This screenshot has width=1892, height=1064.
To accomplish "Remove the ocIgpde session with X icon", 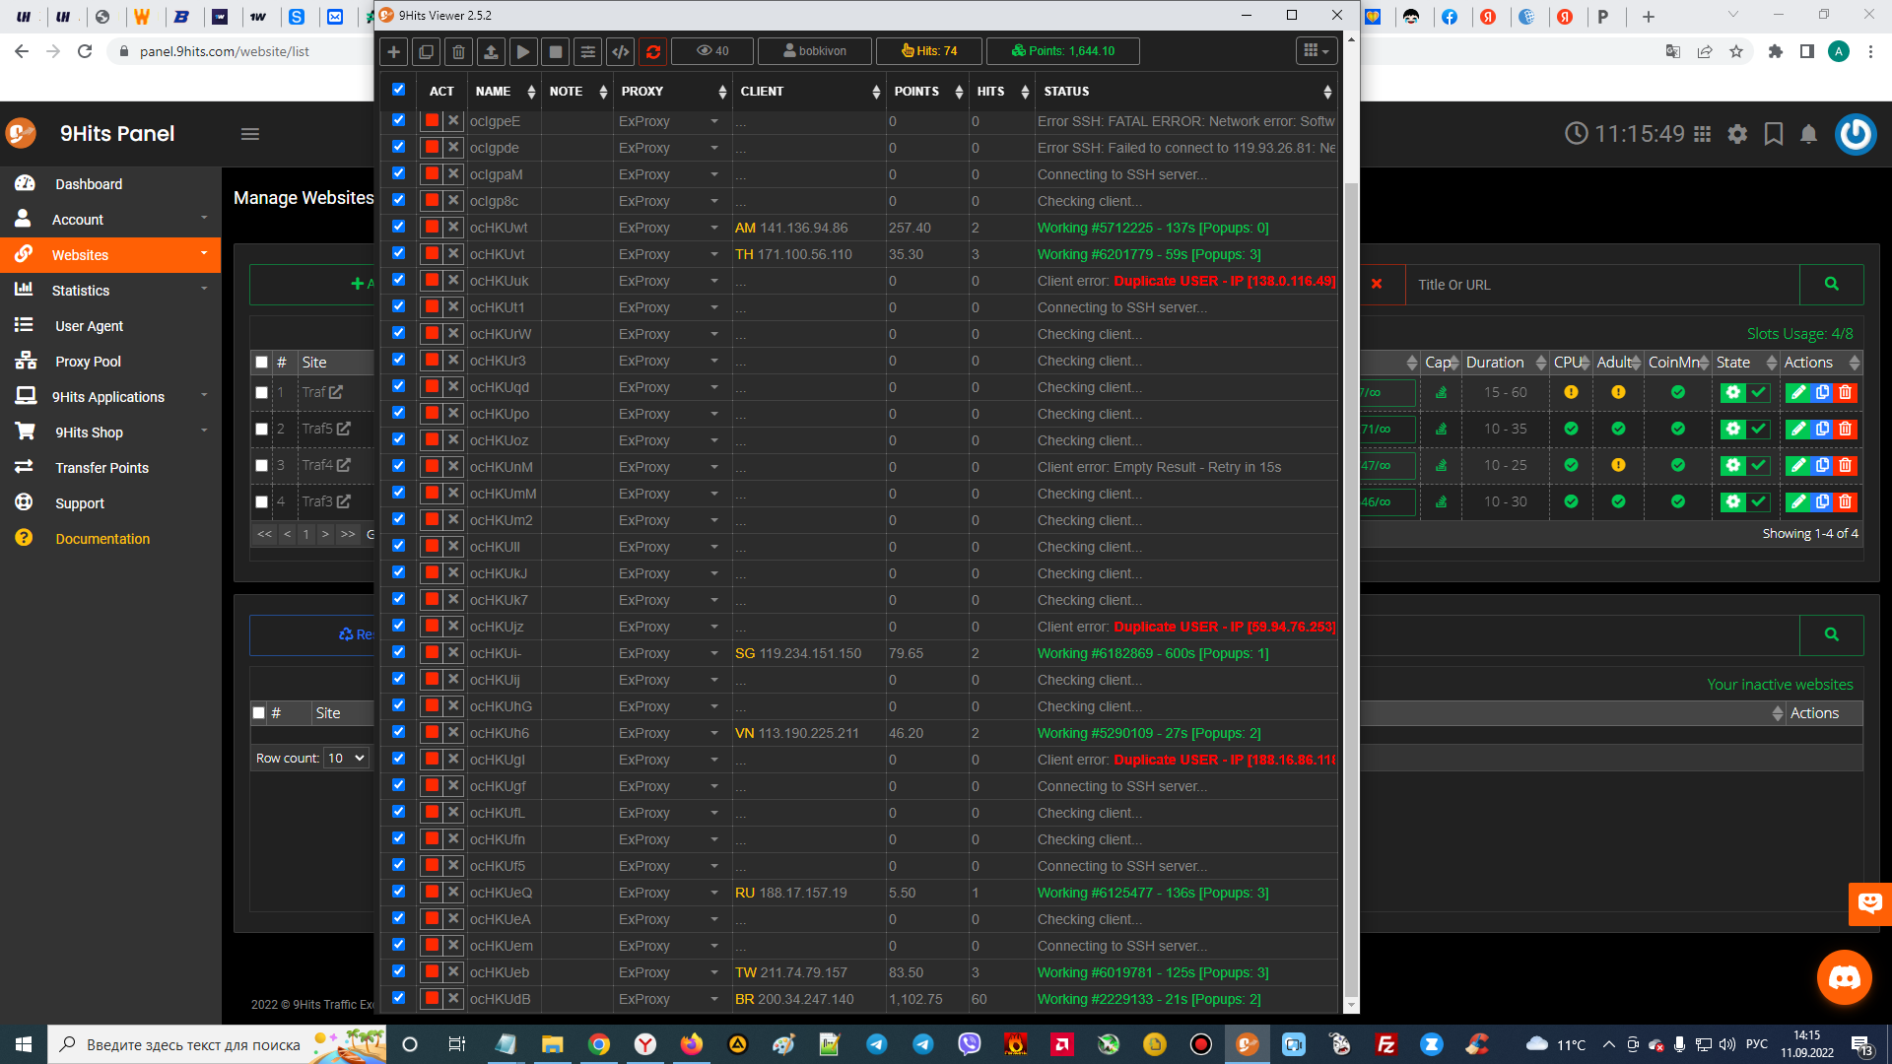I will (x=453, y=148).
